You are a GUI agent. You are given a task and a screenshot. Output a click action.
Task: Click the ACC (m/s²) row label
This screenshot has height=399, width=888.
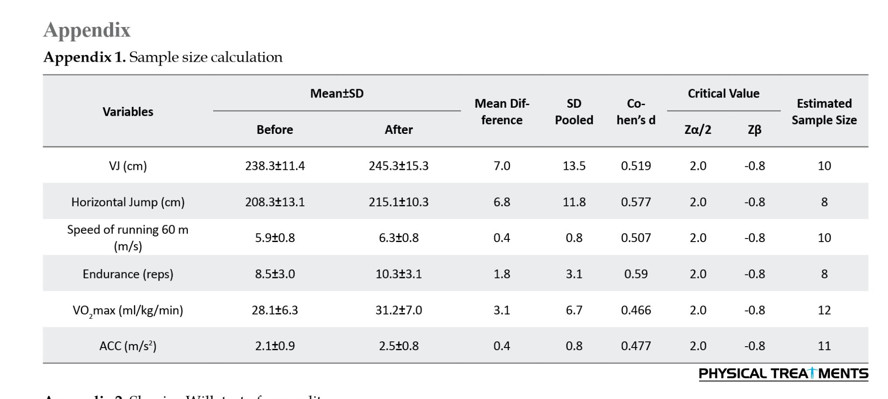tap(128, 346)
